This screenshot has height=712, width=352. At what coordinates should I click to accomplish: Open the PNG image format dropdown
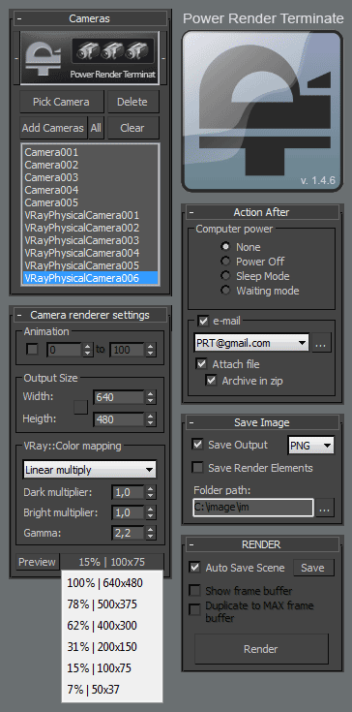tap(310, 446)
